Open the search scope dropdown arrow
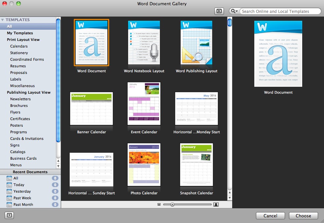 click(x=236, y=12)
